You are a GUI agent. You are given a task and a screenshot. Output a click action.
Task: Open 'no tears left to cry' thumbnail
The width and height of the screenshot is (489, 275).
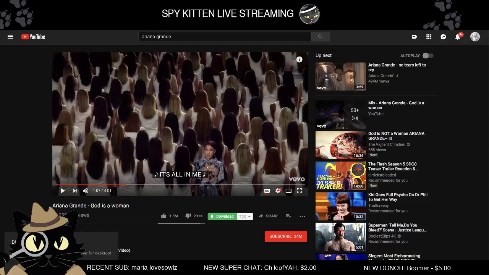(340, 76)
